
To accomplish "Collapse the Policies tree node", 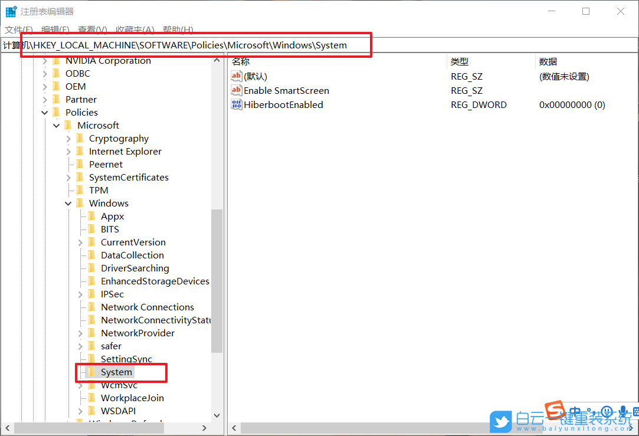I will click(x=45, y=112).
